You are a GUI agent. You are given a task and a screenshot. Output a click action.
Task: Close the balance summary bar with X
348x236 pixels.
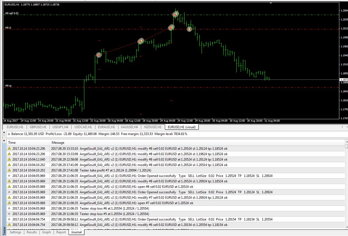4,132
